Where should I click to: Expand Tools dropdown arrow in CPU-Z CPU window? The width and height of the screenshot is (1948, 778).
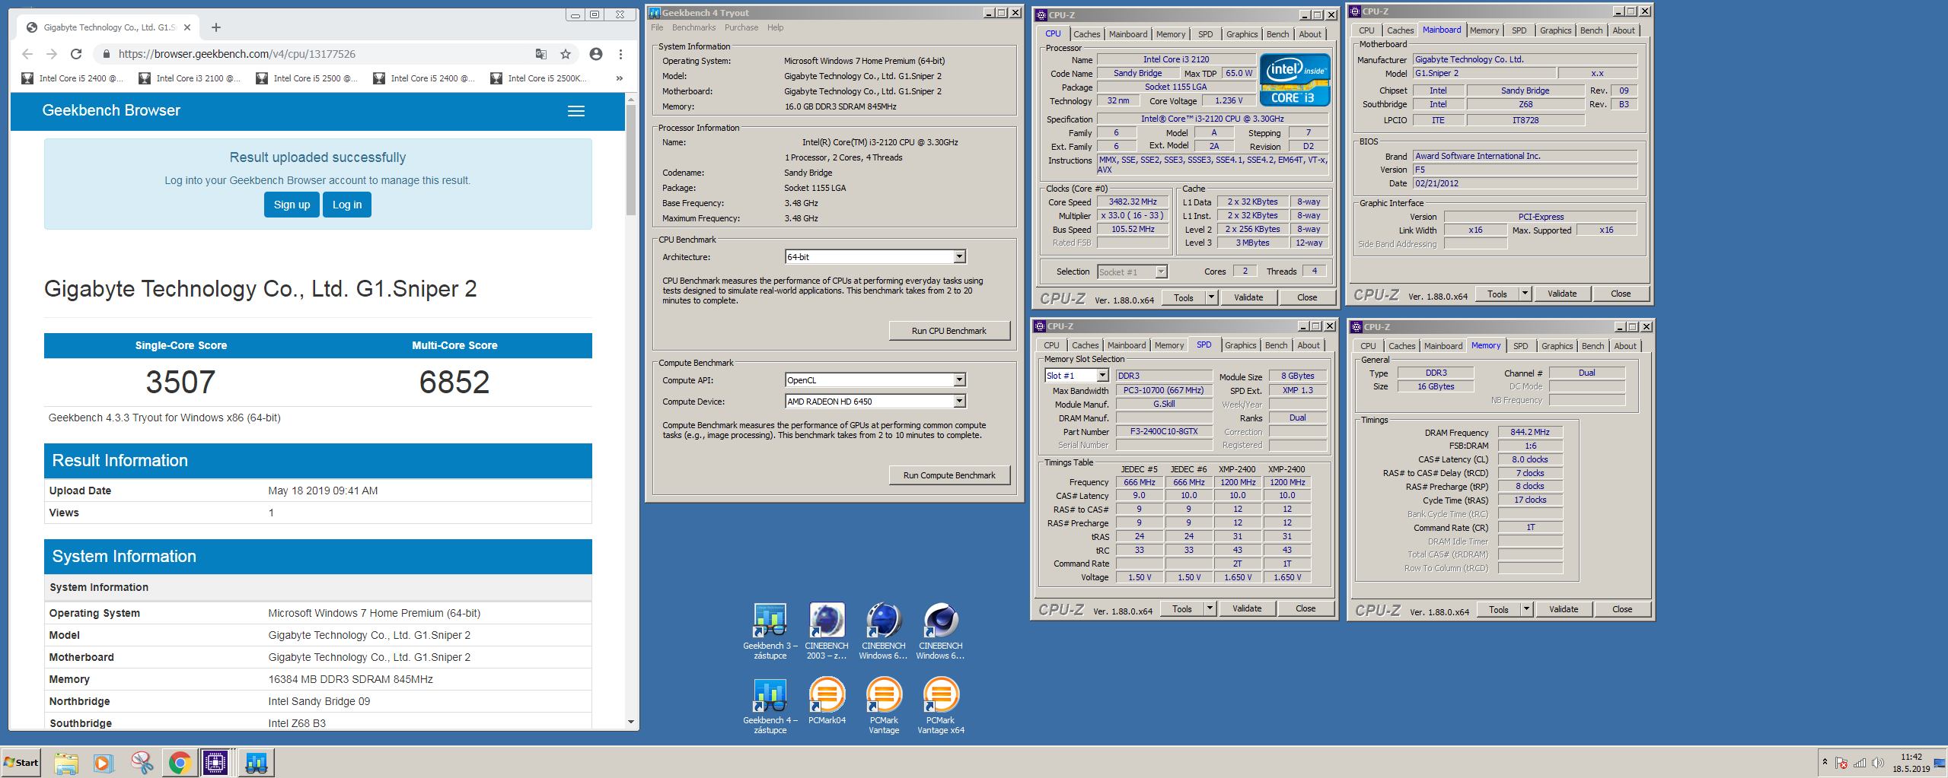pos(1211,297)
